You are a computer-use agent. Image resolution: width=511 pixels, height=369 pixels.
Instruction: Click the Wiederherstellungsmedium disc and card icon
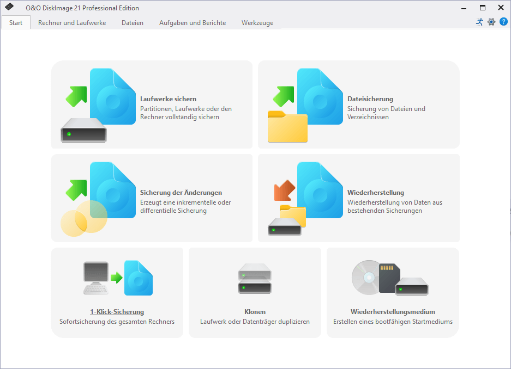click(390, 278)
